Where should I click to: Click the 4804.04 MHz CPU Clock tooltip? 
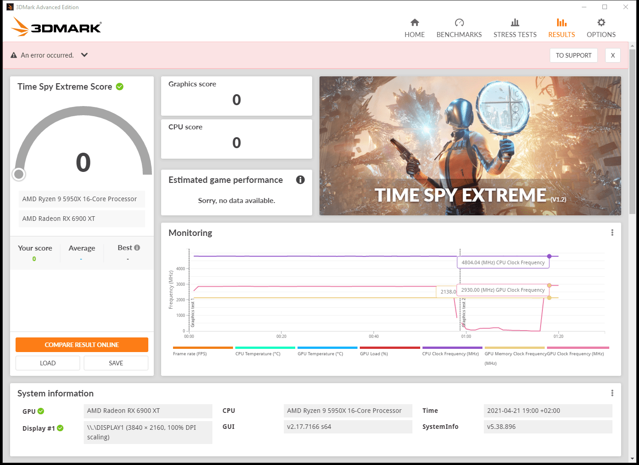coord(503,262)
